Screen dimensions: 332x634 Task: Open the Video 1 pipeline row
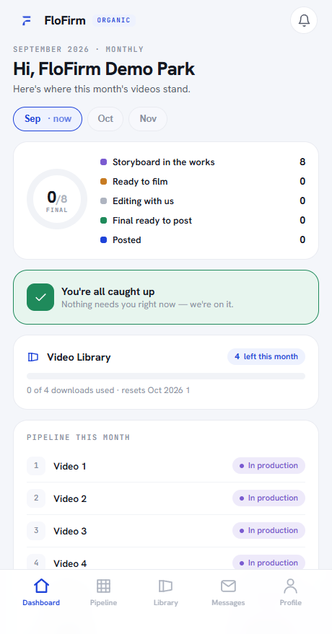pos(166,466)
